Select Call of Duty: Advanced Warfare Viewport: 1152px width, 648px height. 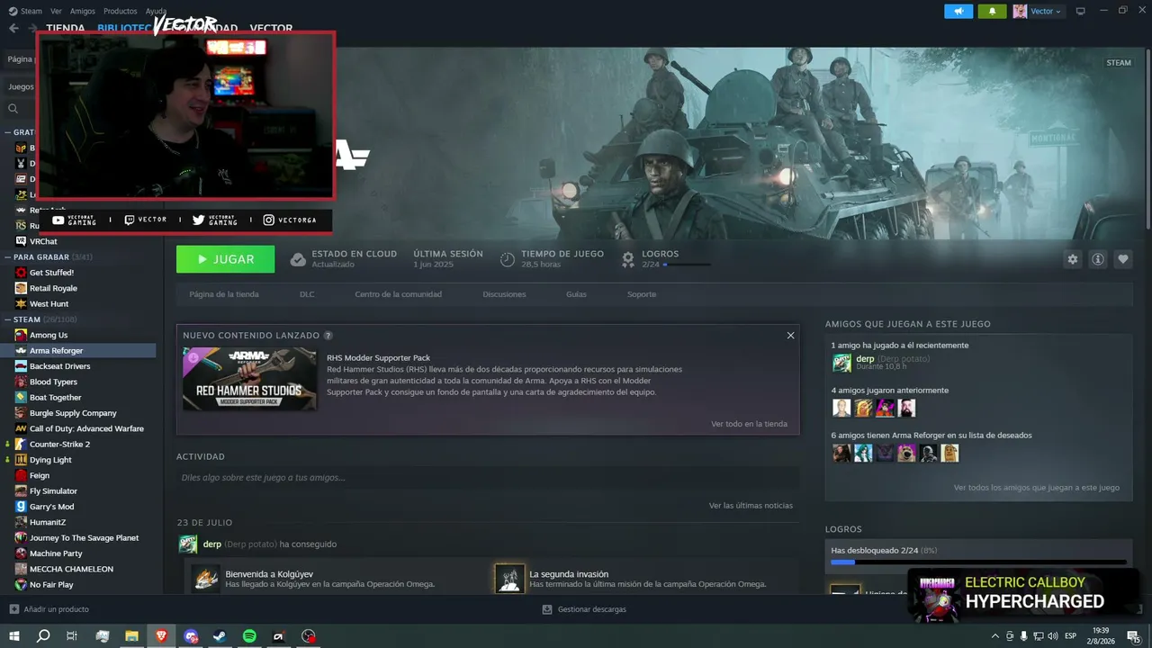(x=86, y=428)
